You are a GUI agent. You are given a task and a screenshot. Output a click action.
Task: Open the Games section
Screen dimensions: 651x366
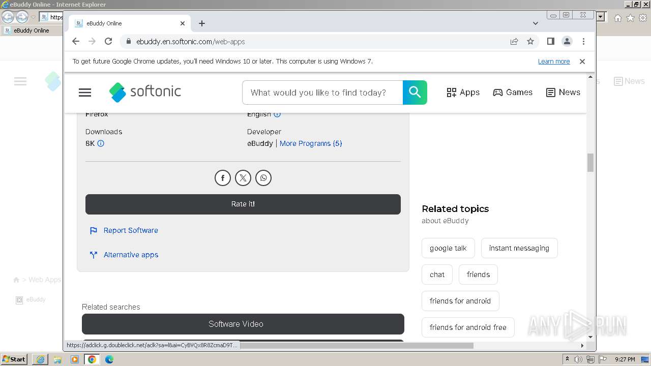point(513,93)
